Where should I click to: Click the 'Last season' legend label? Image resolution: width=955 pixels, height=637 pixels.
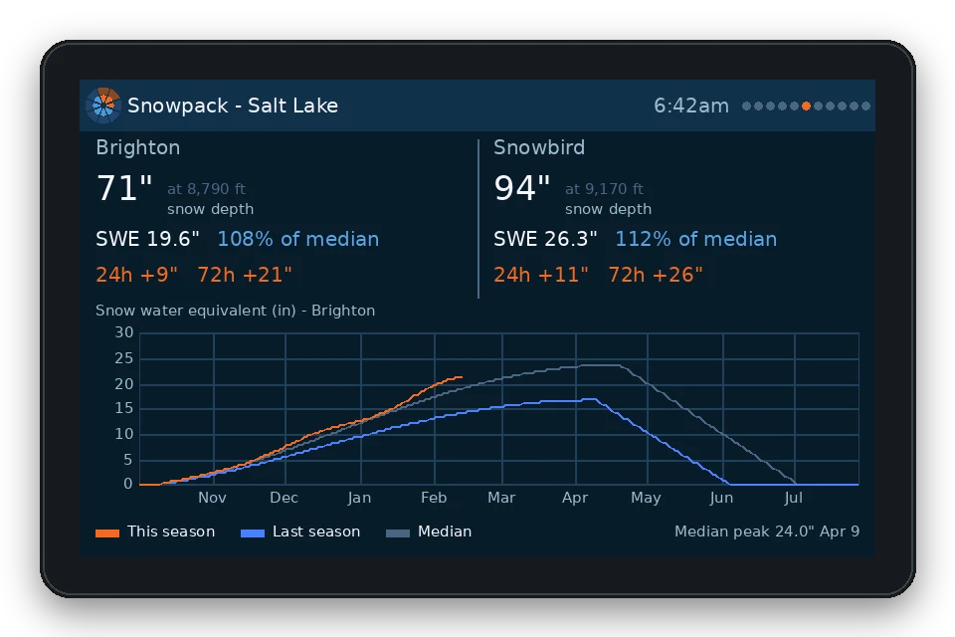[316, 531]
